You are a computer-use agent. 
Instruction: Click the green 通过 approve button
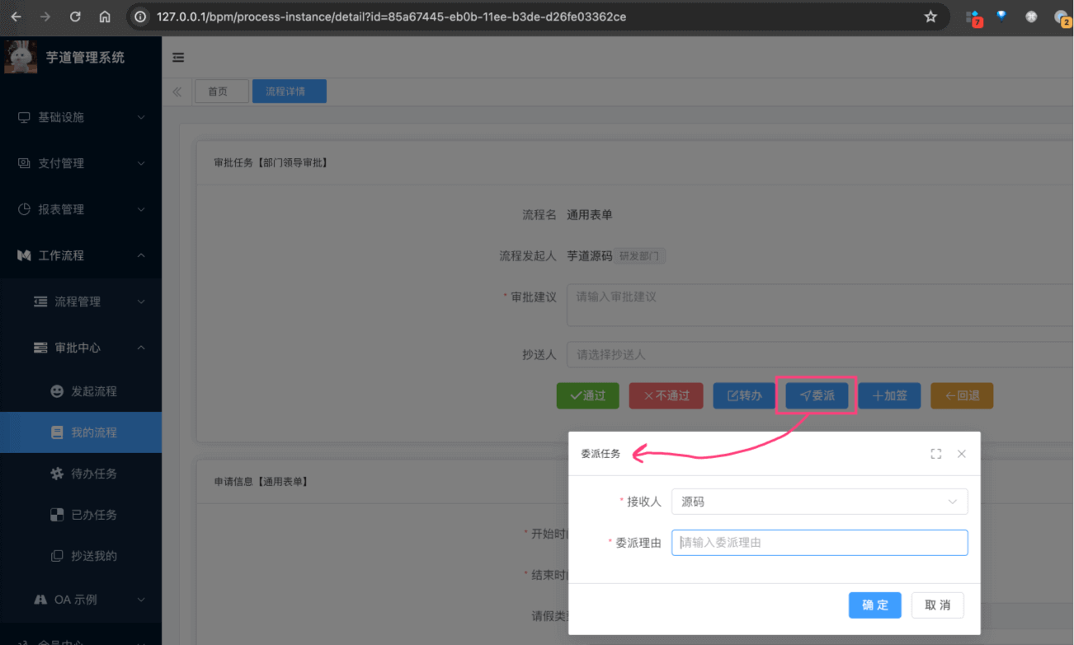tap(588, 396)
